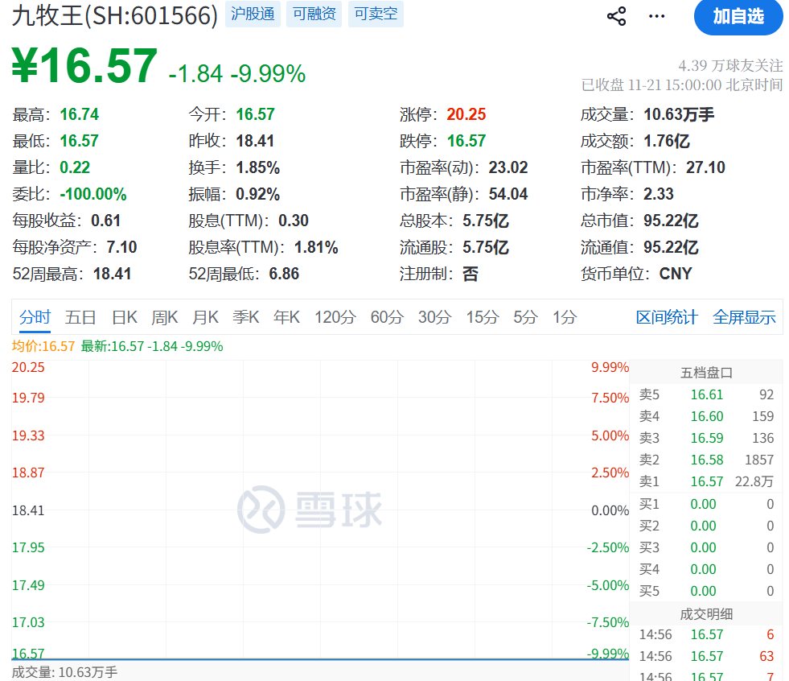Select the 分时 chart tab
Screen dimensions: 789x681
point(35,317)
